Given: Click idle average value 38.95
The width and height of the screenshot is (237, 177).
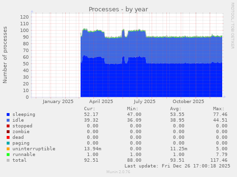Looking at the screenshot, I should [177, 120].
